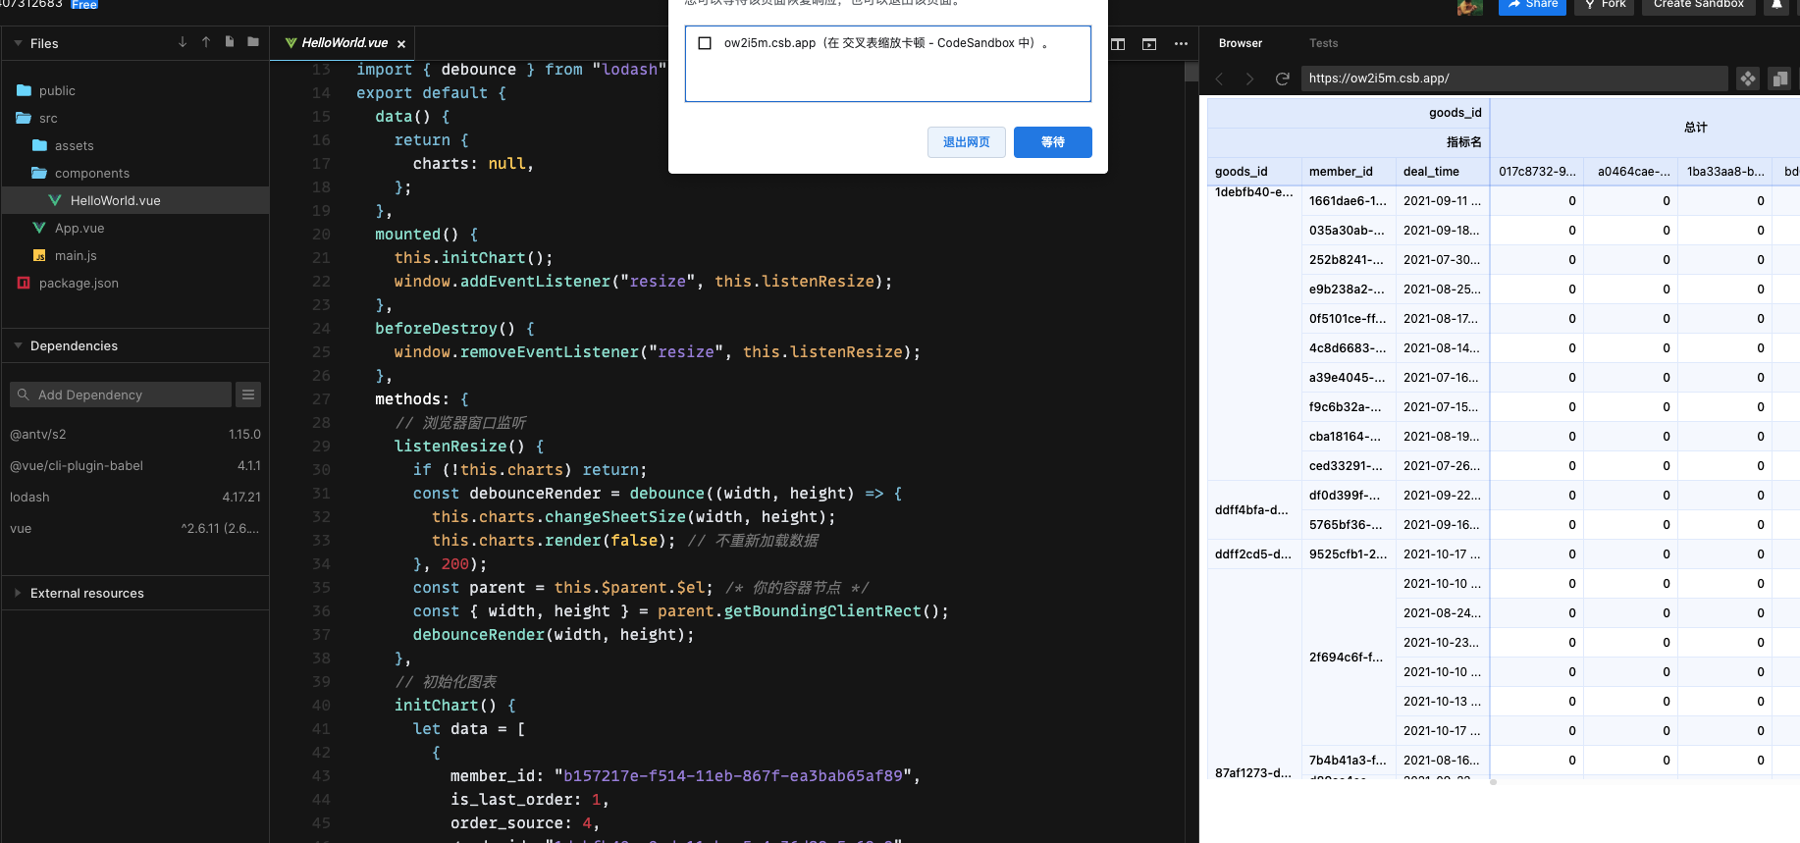Click the preview window icon beside the split icon

tap(1149, 43)
